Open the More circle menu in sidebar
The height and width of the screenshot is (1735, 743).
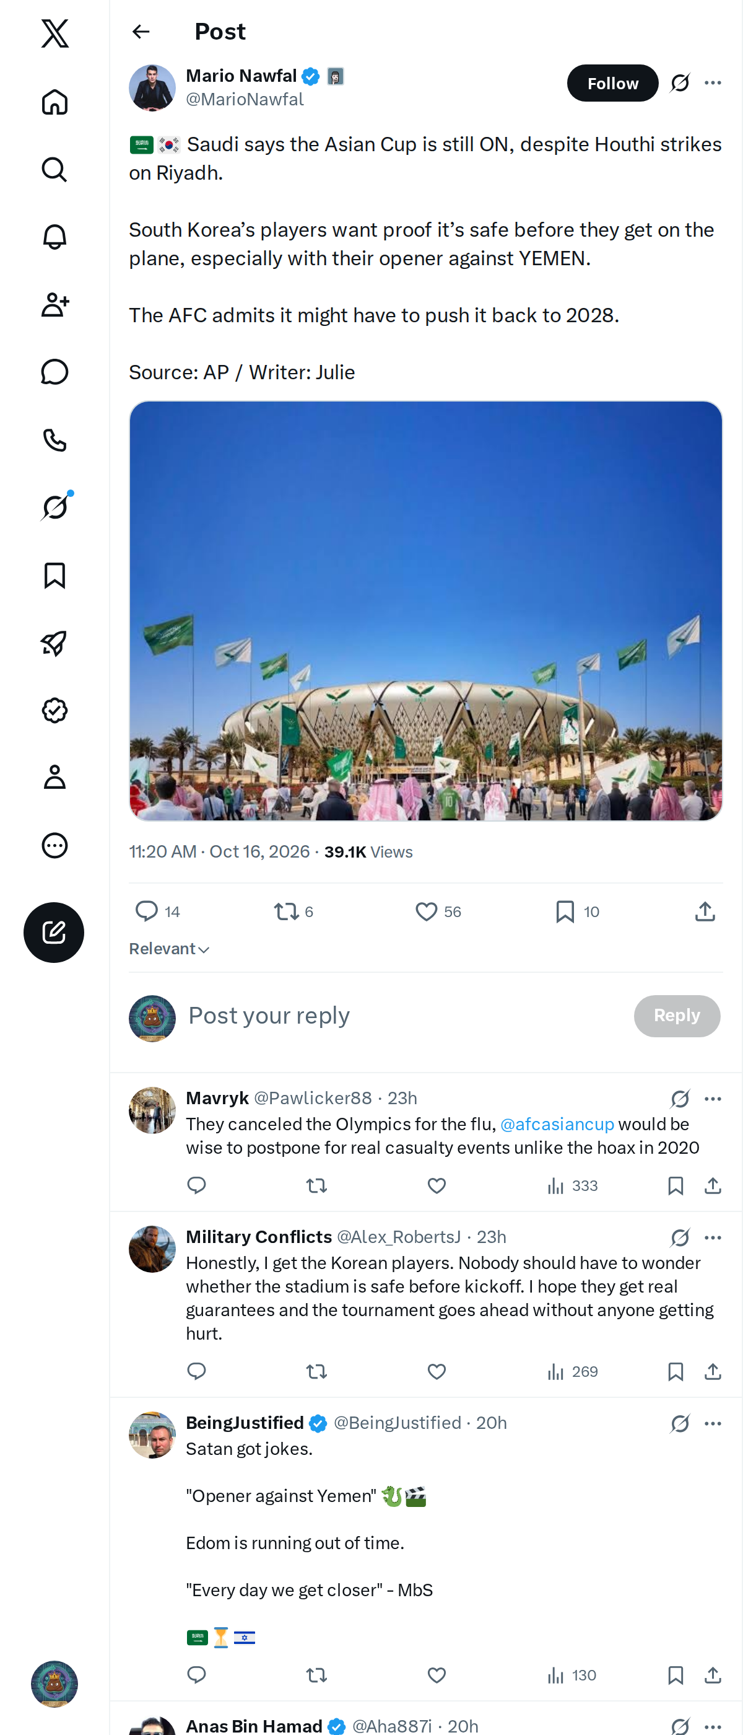pyautogui.click(x=54, y=845)
